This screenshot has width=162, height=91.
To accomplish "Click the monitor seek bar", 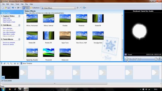I will [143, 57].
